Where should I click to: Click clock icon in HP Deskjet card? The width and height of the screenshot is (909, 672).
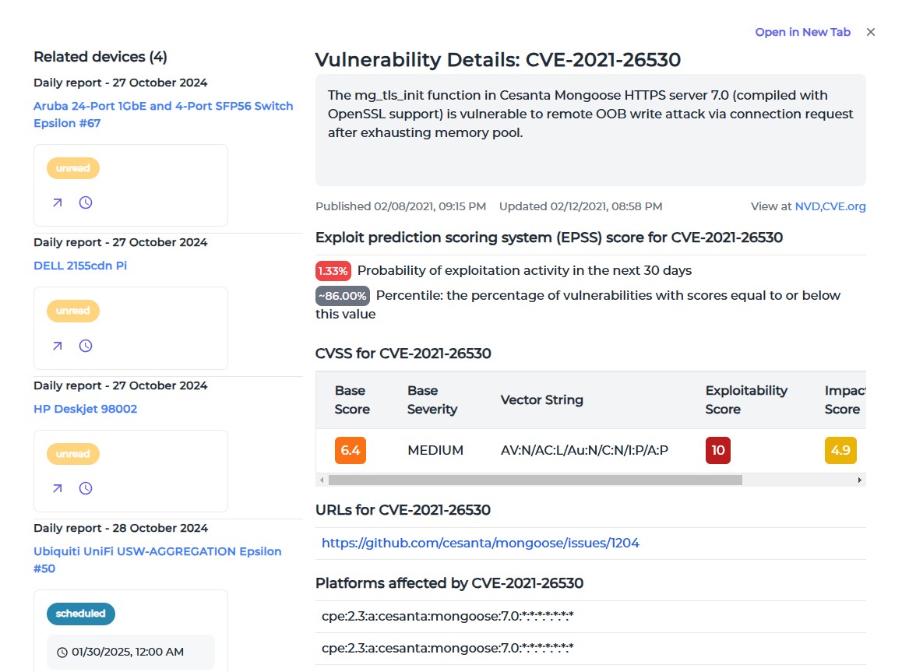[86, 488]
